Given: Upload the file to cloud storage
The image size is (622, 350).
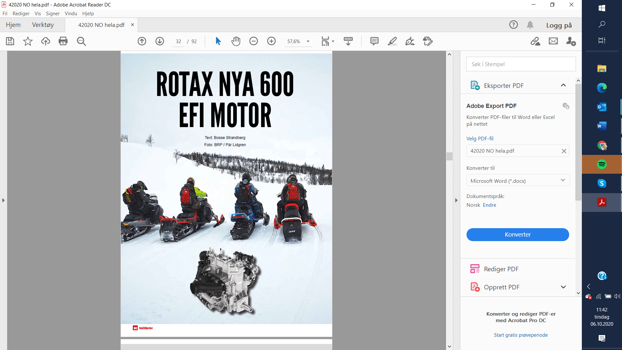Looking at the screenshot, I should pos(46,41).
